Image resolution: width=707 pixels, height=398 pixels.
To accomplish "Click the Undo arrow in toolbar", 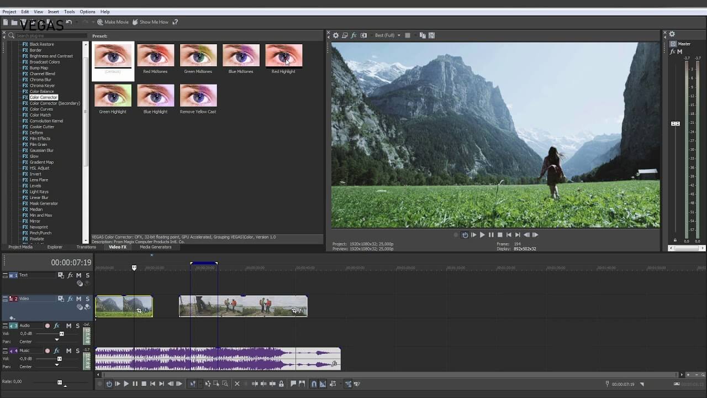I will pos(69,22).
